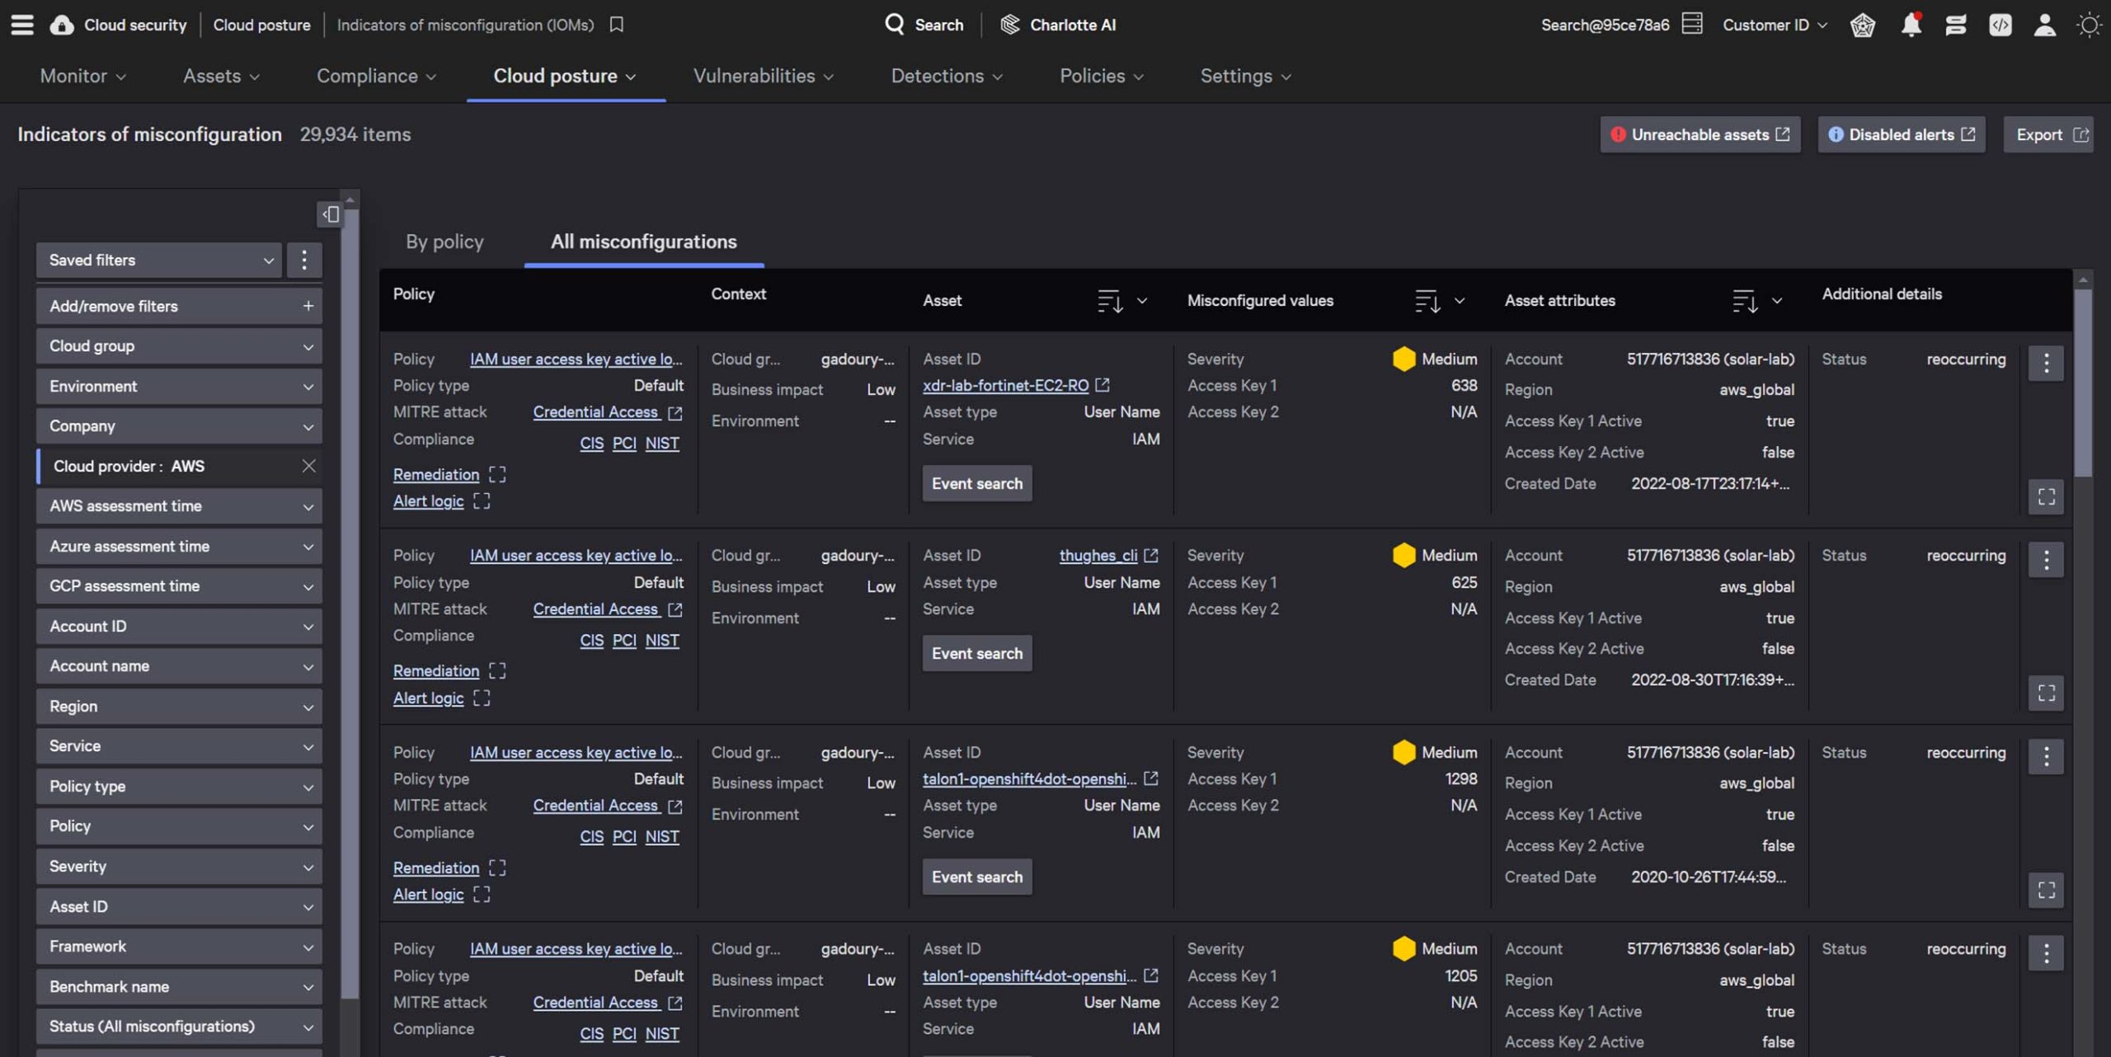
Task: Launch Charlotte AI assistant
Action: [1058, 25]
